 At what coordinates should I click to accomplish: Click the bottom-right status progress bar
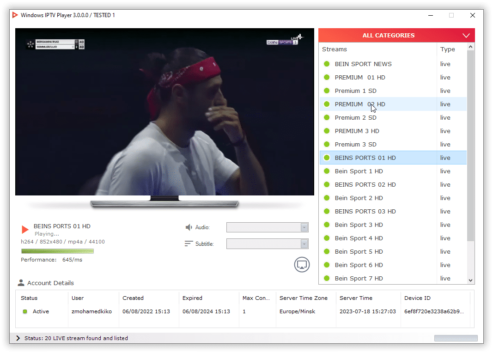[456, 338]
